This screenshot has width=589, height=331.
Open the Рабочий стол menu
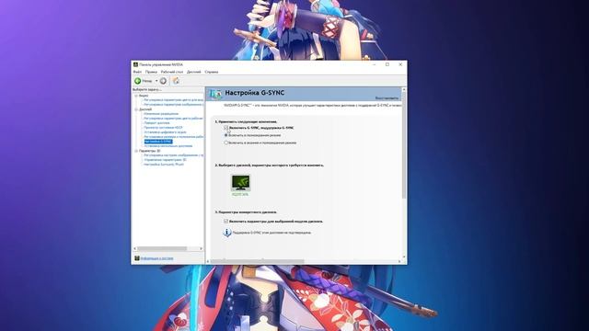coord(172,72)
